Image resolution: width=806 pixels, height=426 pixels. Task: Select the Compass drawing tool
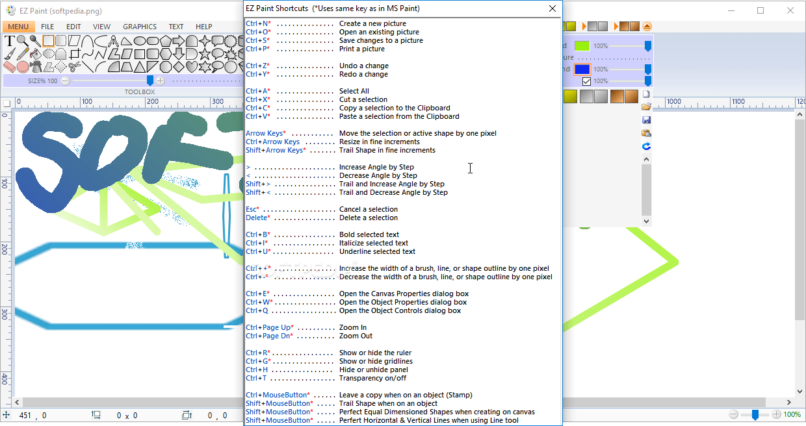(x=112, y=42)
